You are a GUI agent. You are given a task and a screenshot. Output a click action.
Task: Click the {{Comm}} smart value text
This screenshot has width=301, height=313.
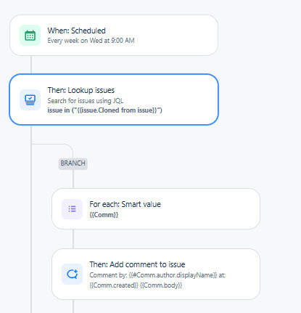coord(104,215)
